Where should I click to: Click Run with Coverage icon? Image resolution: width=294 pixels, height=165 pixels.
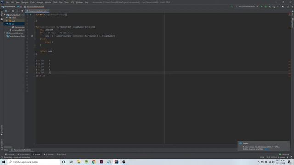click(x=270, y=6)
